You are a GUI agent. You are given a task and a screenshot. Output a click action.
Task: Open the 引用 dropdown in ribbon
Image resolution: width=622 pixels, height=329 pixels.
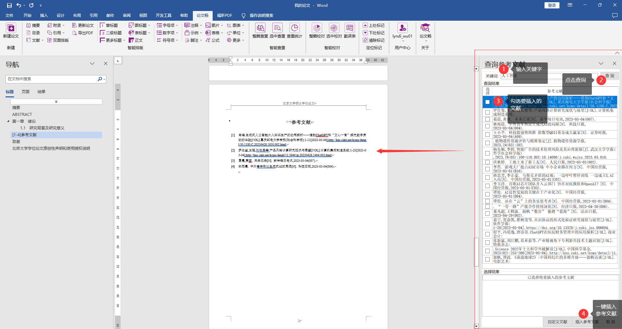coord(56,33)
